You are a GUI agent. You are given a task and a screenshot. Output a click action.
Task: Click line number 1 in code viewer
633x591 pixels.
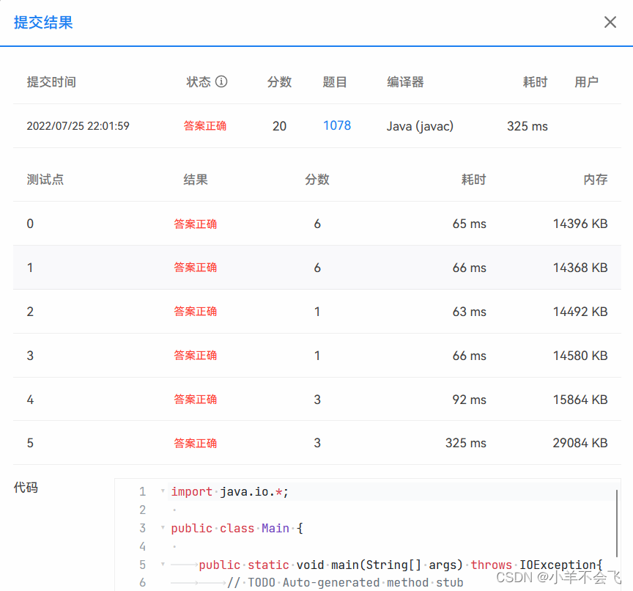(x=143, y=491)
